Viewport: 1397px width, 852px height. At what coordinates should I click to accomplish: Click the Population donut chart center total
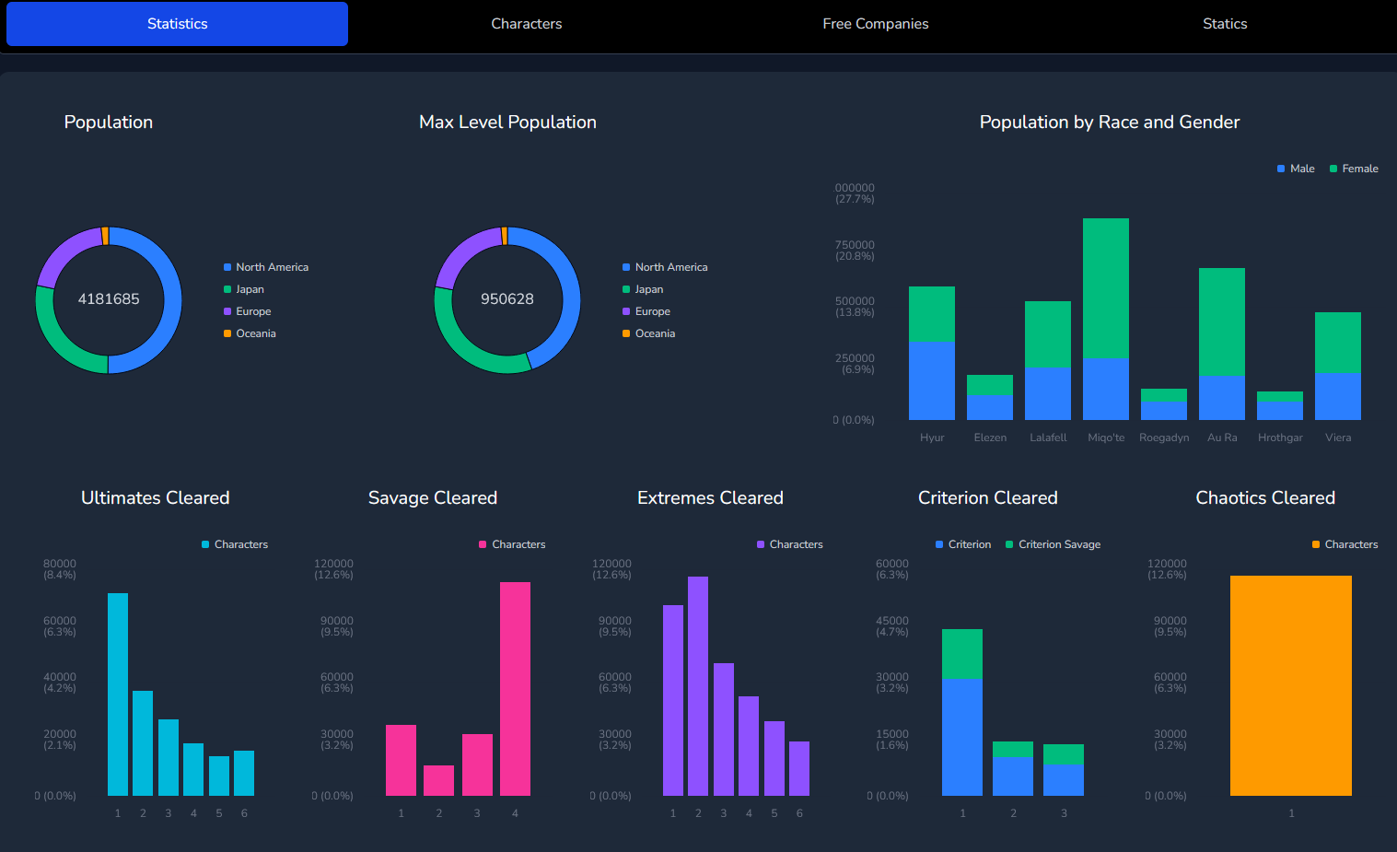point(109,299)
